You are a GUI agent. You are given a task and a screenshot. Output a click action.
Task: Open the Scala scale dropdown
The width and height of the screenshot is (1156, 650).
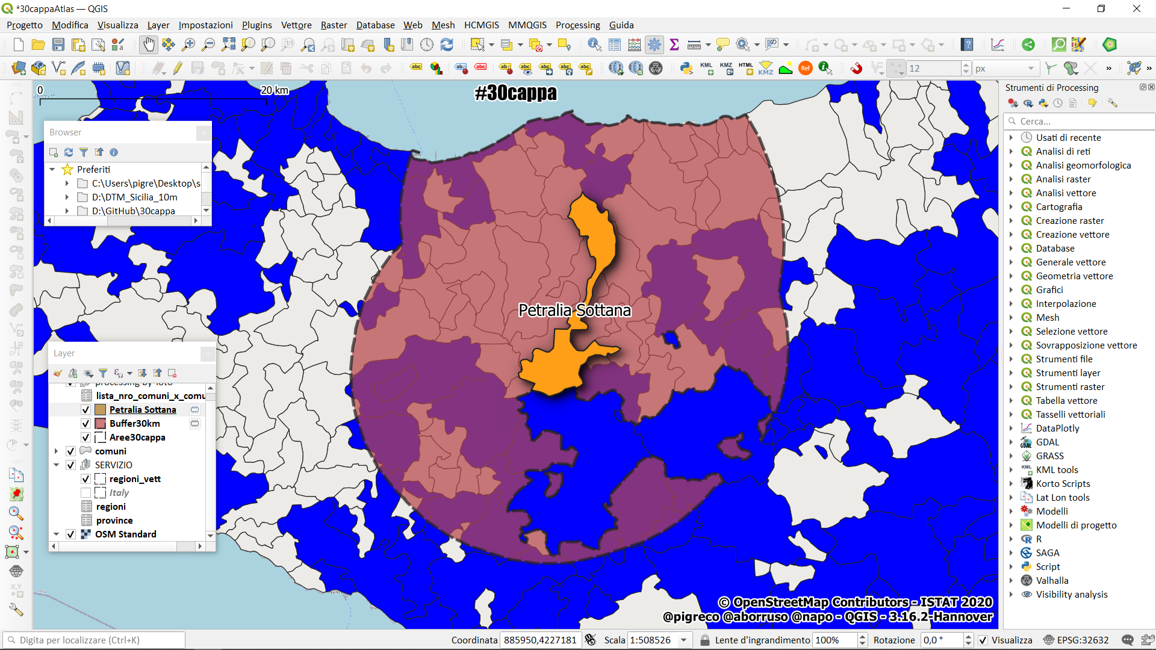click(684, 640)
